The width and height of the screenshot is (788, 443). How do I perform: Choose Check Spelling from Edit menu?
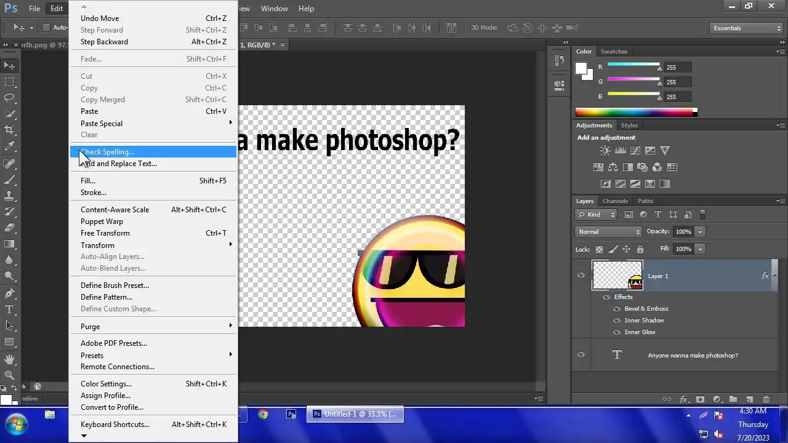(x=153, y=152)
